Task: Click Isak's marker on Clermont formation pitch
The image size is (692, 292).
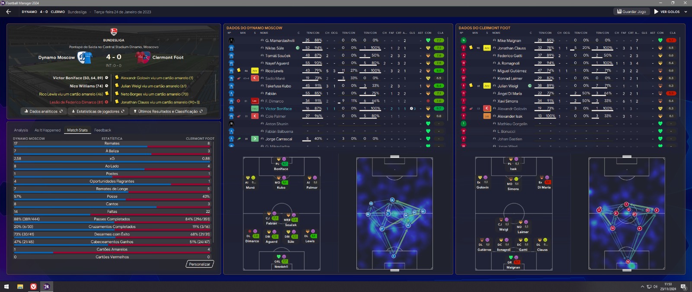Action: click(x=513, y=164)
